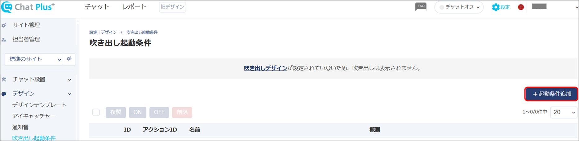Open the チャット top menu
This screenshot has height=141, width=579.
[97, 7]
